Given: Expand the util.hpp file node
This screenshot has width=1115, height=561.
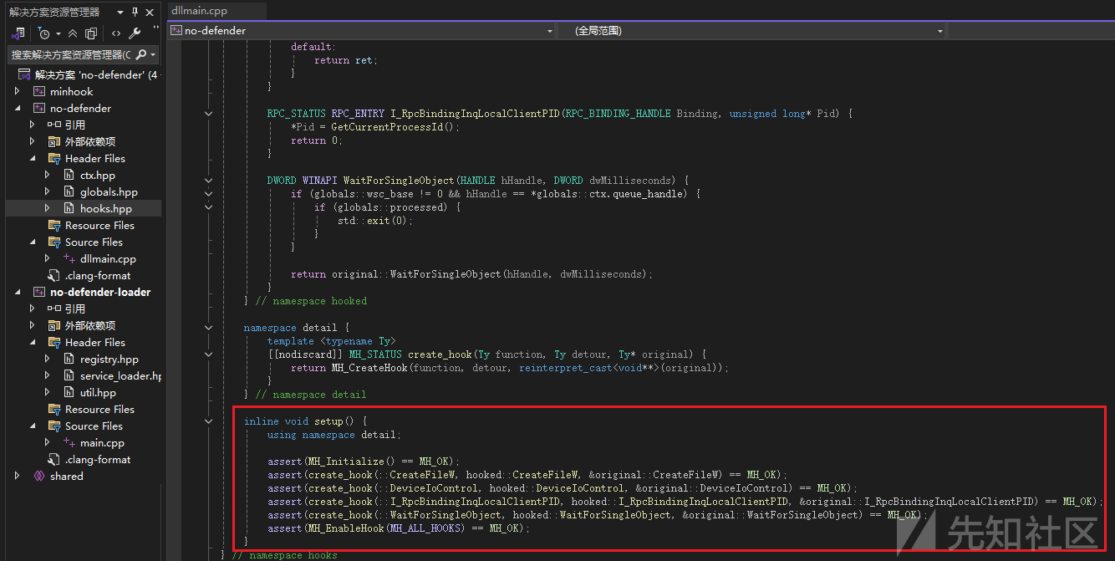Looking at the screenshot, I should (x=48, y=392).
